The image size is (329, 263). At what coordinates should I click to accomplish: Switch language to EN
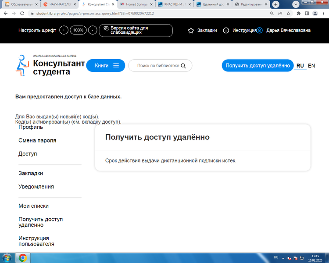311,66
